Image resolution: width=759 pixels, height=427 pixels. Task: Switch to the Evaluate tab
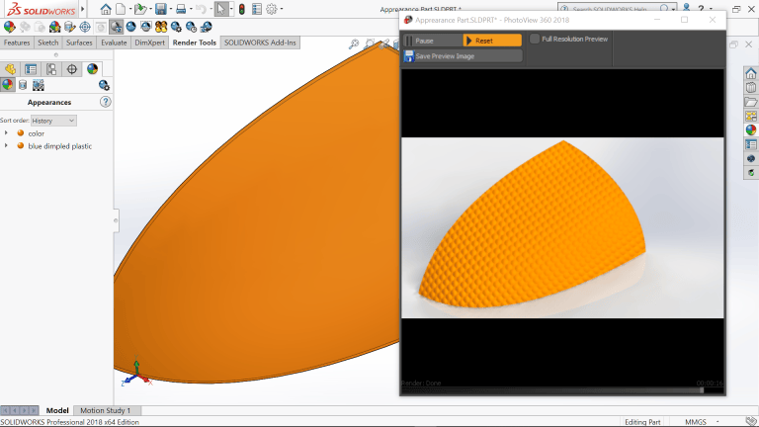coord(114,43)
